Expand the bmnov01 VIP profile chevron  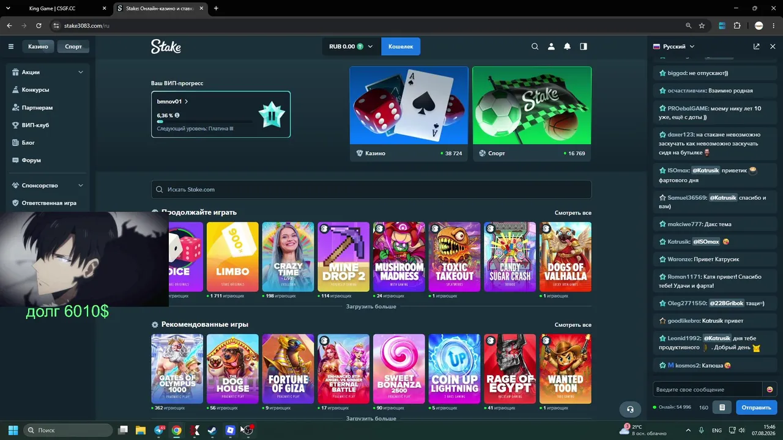187,101
